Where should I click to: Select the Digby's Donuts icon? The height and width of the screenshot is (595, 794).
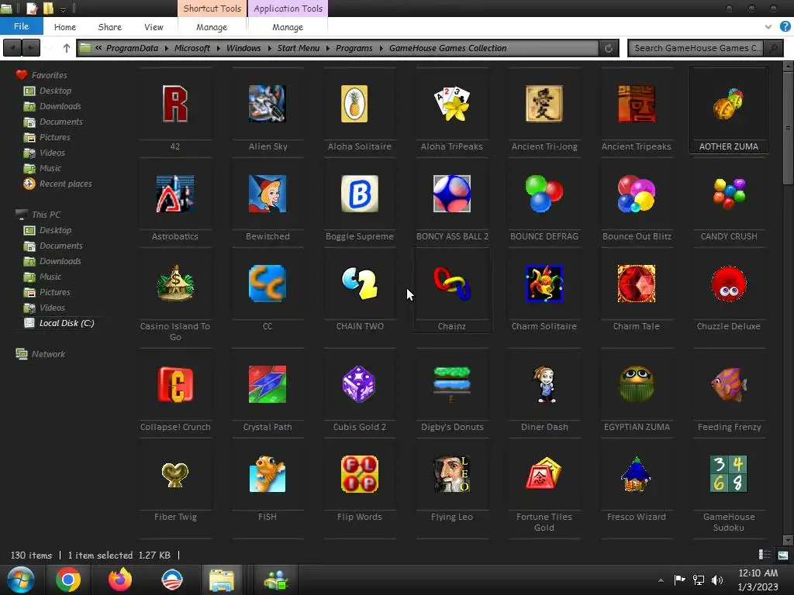tap(452, 384)
